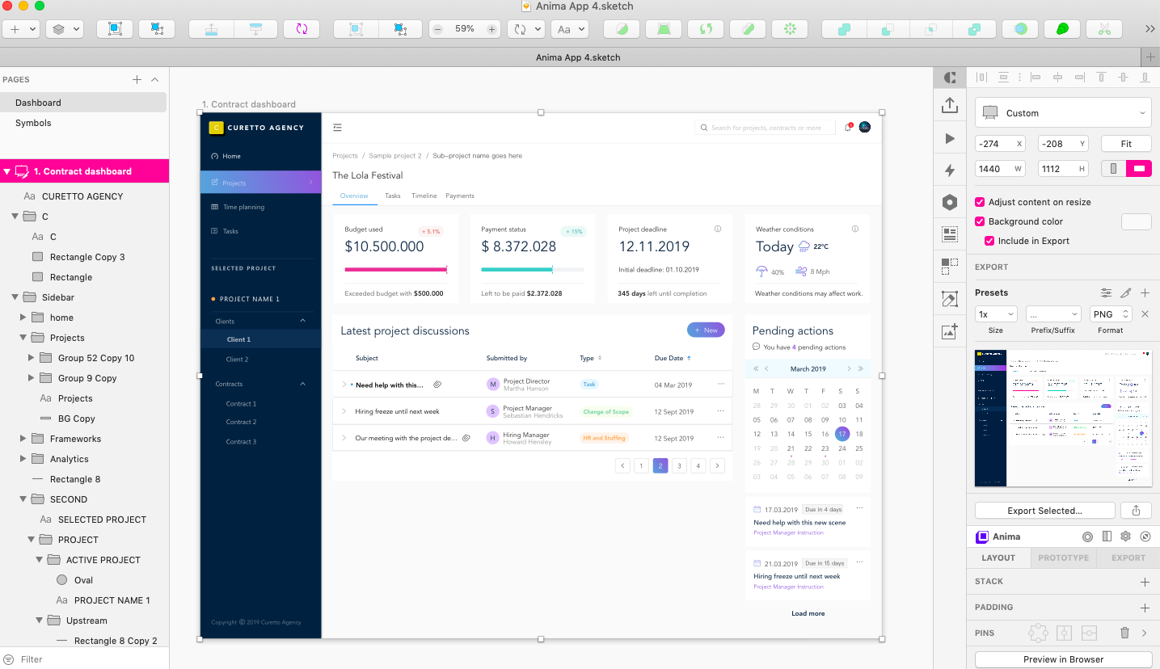
Task: Open the background color swatch
Action: [1137, 221]
